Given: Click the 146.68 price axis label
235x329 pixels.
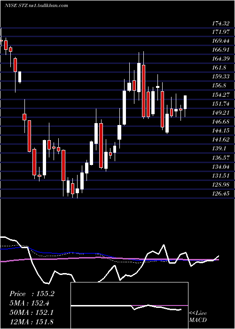Looking at the screenshot, I should coord(220,122).
